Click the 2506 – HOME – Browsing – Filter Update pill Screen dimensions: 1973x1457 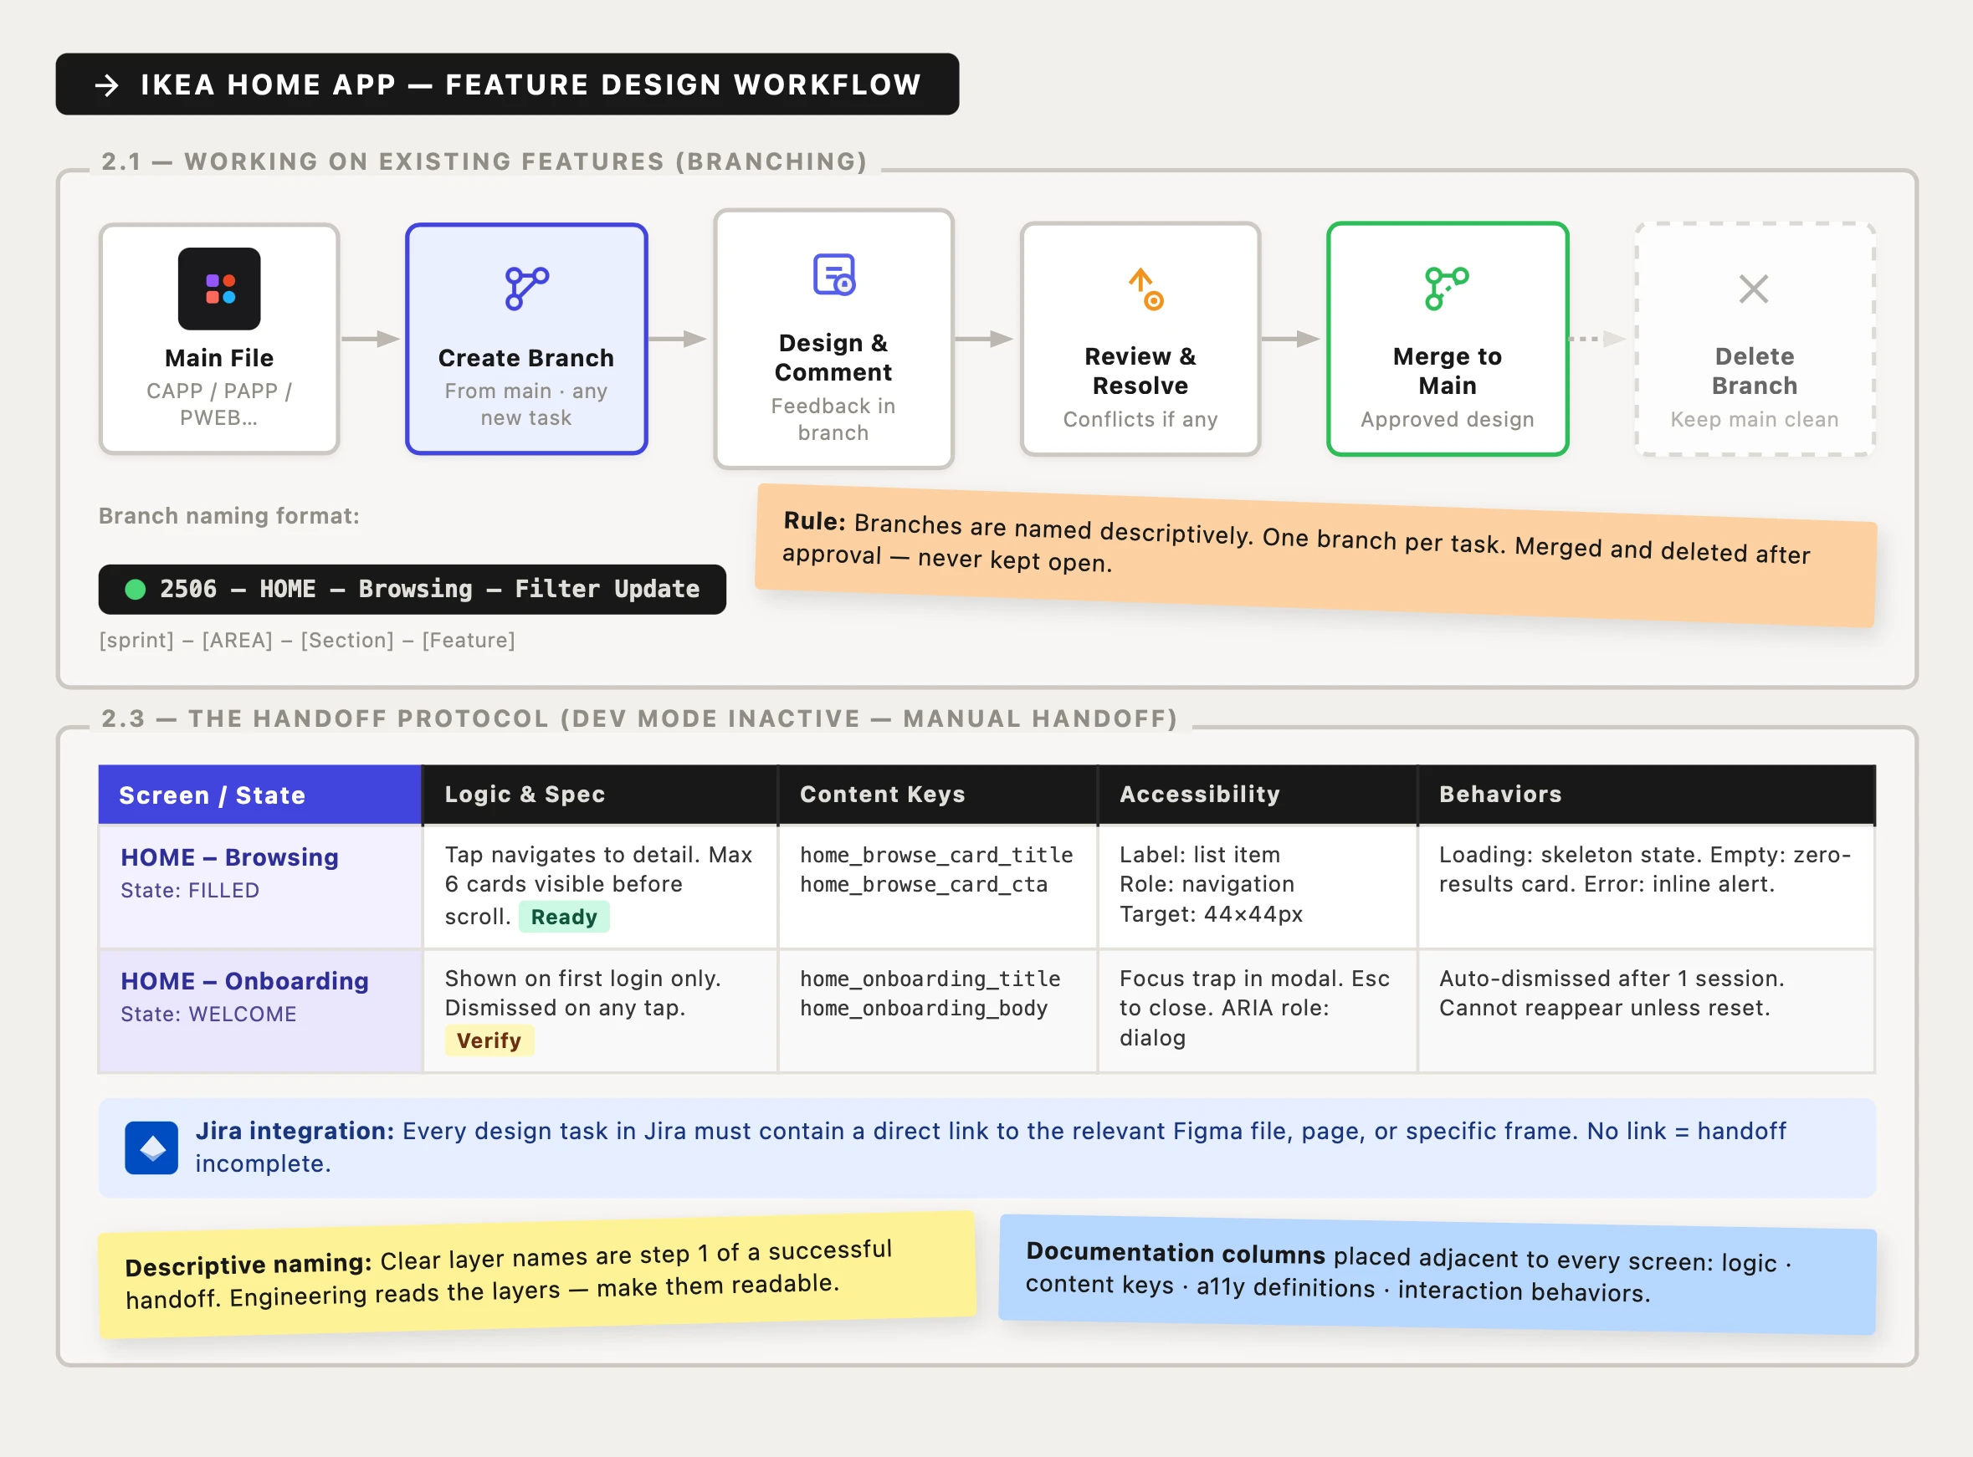(x=412, y=589)
